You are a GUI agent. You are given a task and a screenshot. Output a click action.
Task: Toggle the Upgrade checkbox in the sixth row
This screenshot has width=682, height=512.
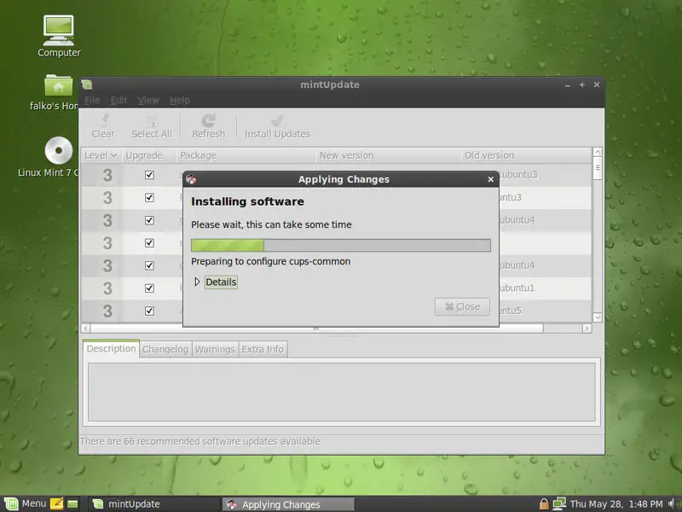149,288
